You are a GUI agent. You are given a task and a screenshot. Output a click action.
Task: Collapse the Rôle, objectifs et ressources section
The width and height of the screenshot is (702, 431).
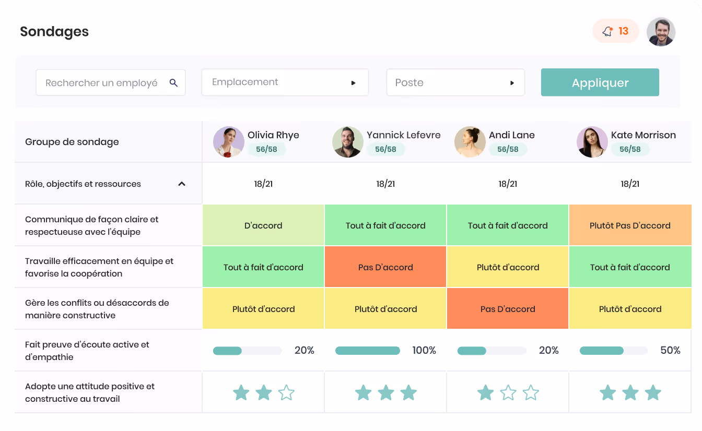click(182, 184)
